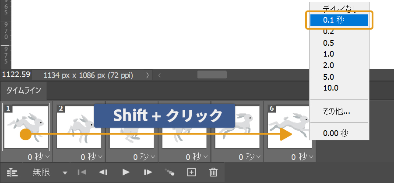Delete selected frames with trash icon
Screen dimensions: 394x183
click(x=213, y=172)
